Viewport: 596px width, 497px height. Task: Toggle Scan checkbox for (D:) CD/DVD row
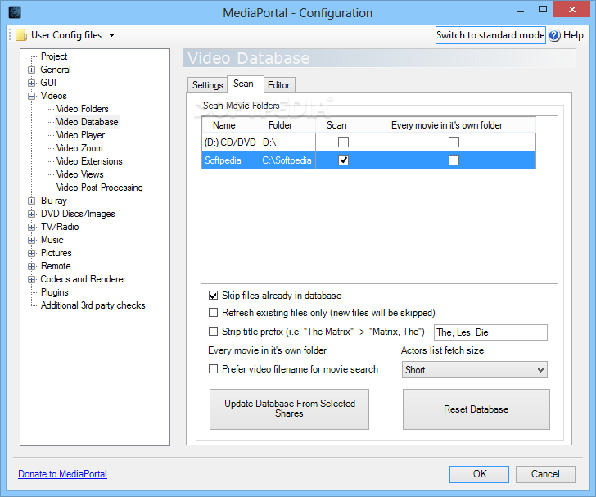[343, 142]
